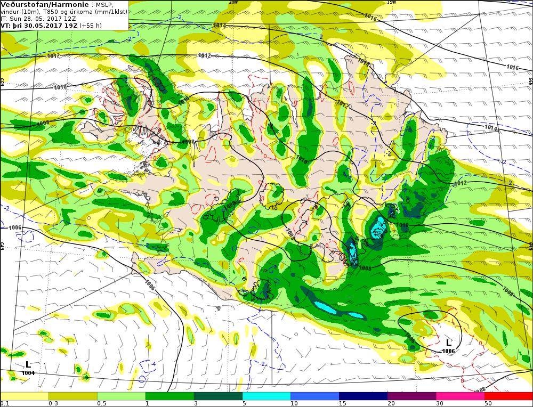Screen dimensions: 533x407
Task: Click the legend value 0.1
Action: tap(4, 404)
